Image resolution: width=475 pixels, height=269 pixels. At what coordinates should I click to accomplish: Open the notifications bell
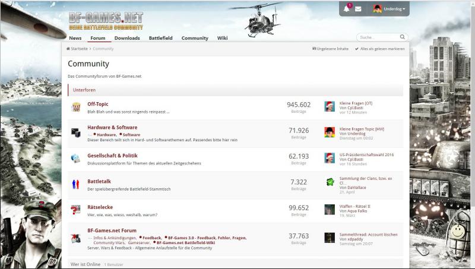point(347,9)
